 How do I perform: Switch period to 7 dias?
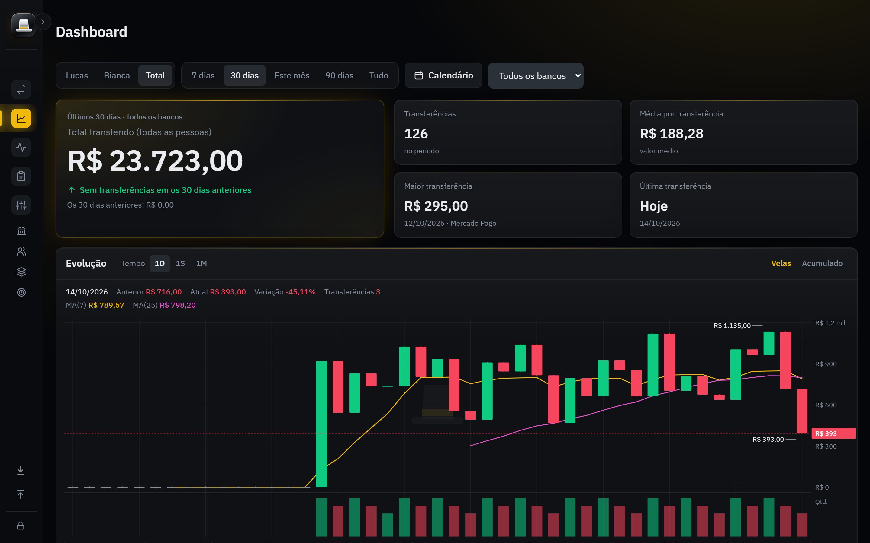pos(203,75)
